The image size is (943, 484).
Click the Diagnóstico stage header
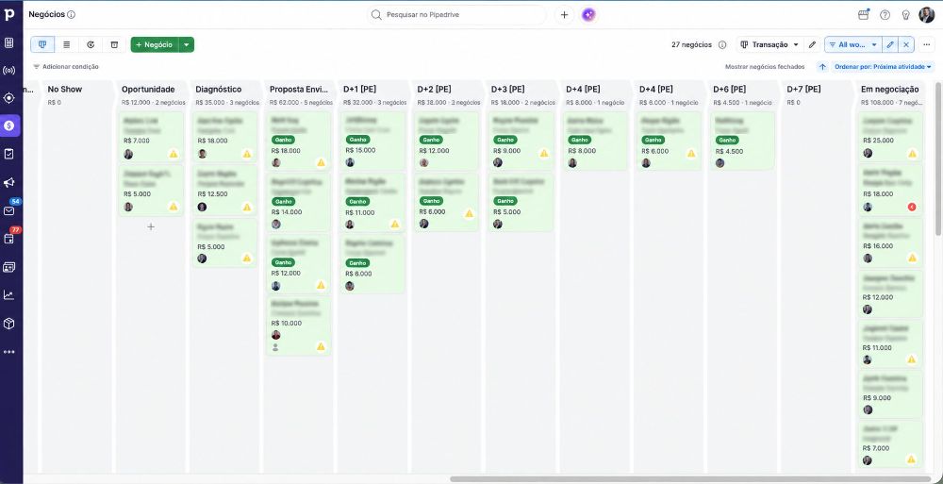point(219,89)
